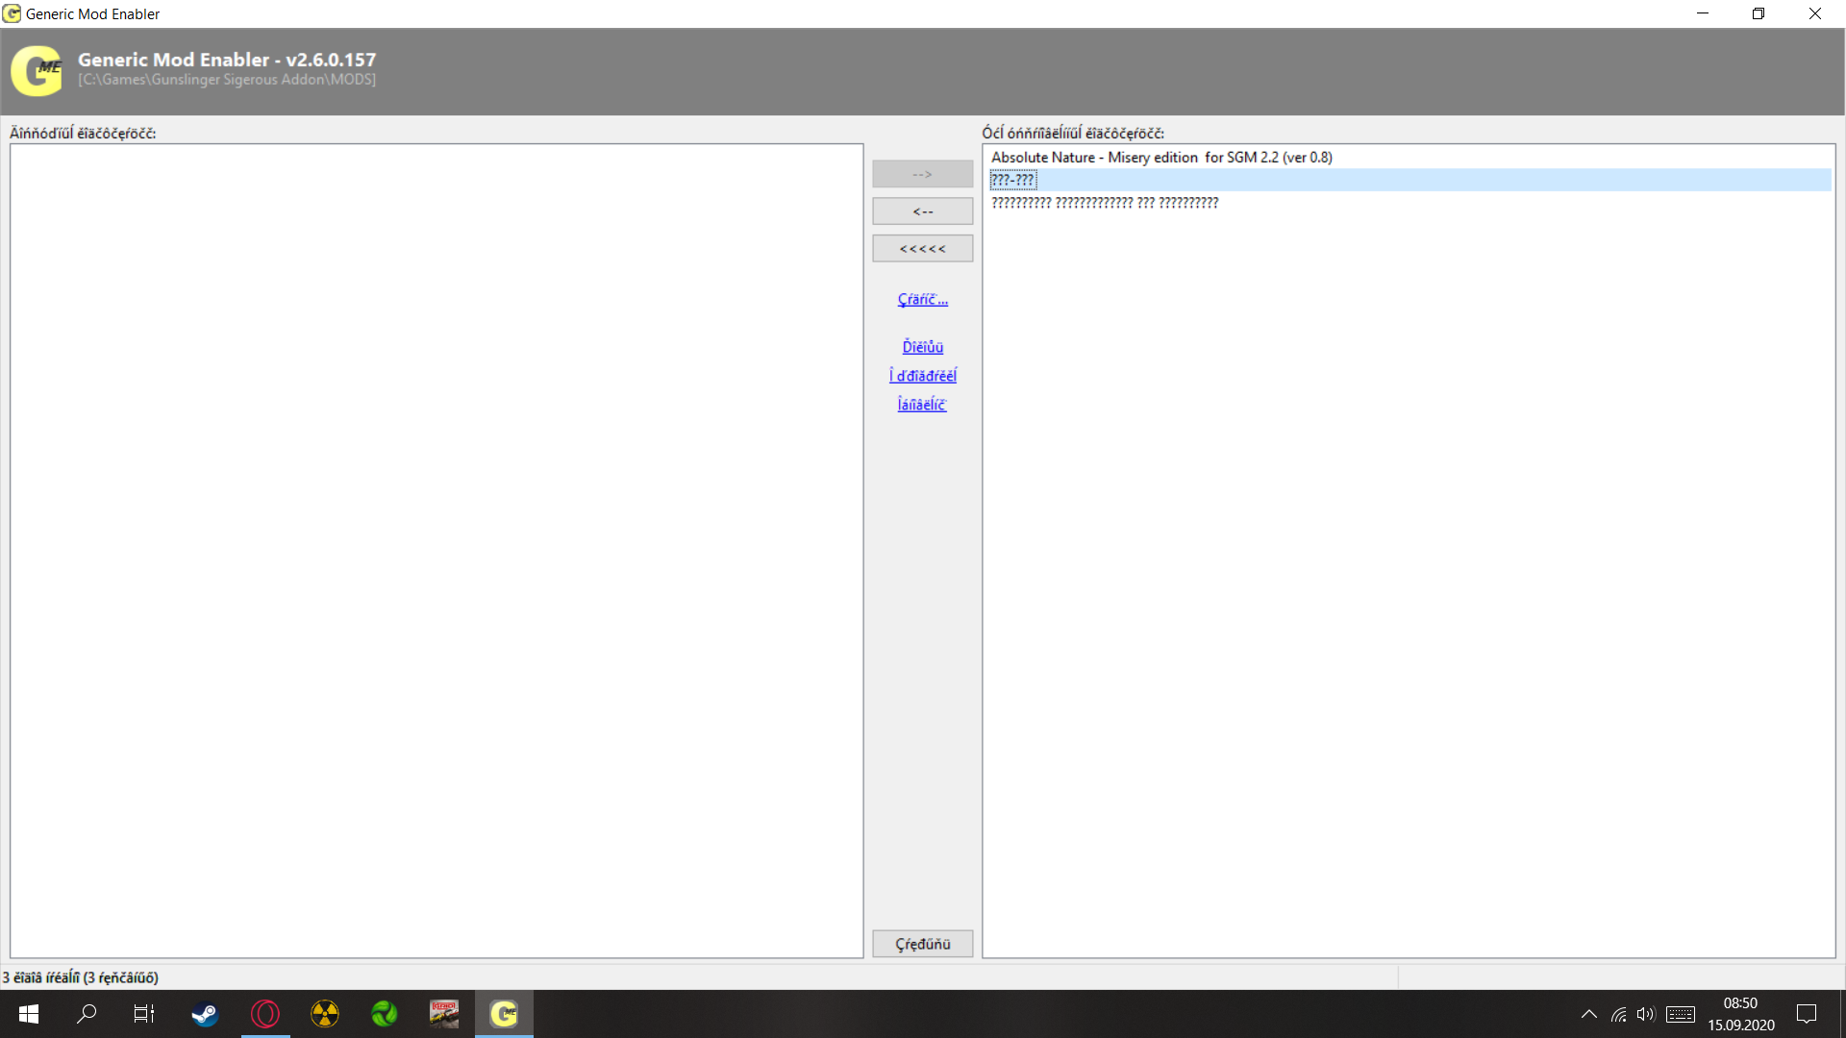Click the radiation symbol taskbar icon
This screenshot has width=1846, height=1038.
(325, 1014)
